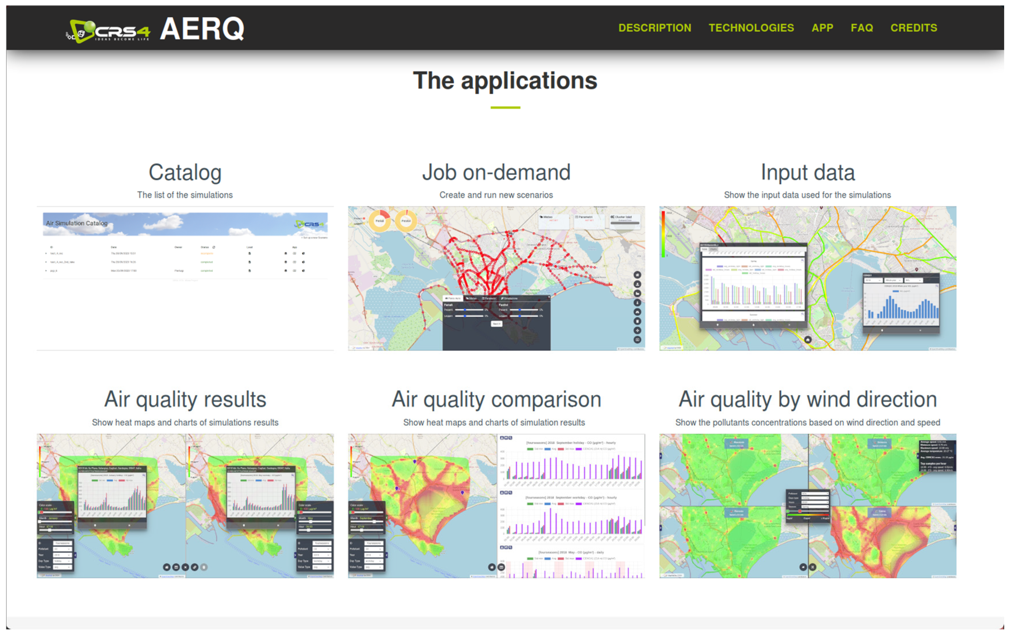1010x635 pixels.
Task: Click Festivi donut chart in Job on-demand
Action: [x=406, y=221]
